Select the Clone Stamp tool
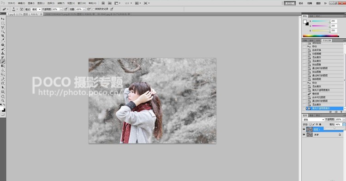The height and width of the screenshot is (181, 346). point(3,53)
